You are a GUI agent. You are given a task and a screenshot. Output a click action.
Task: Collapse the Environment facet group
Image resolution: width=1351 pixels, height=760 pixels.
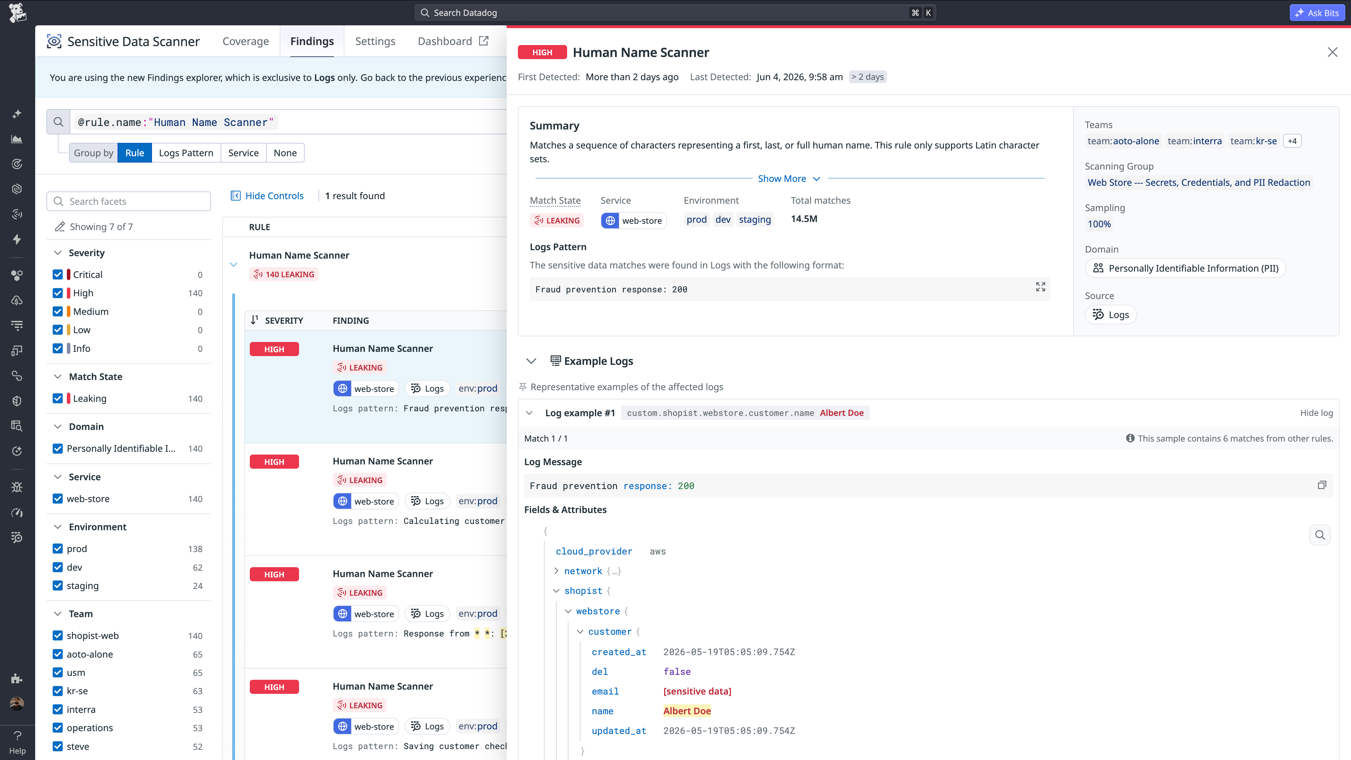tap(58, 527)
